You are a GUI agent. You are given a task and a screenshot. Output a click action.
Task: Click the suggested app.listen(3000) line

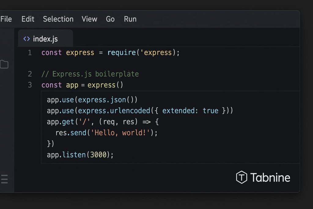pos(80,155)
